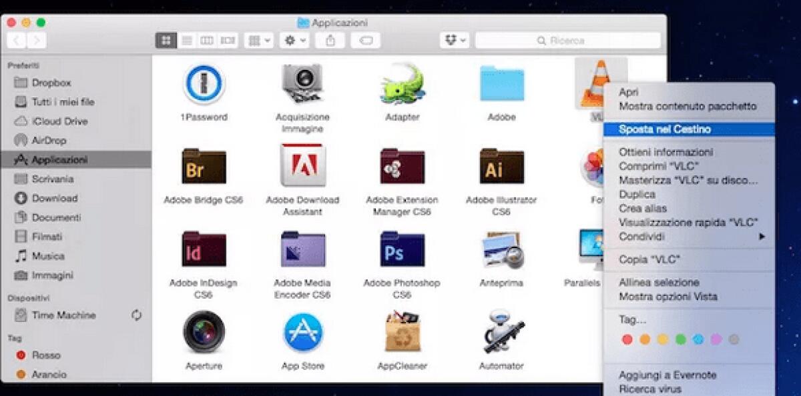Apply the red tag color swatch

pyautogui.click(x=627, y=339)
